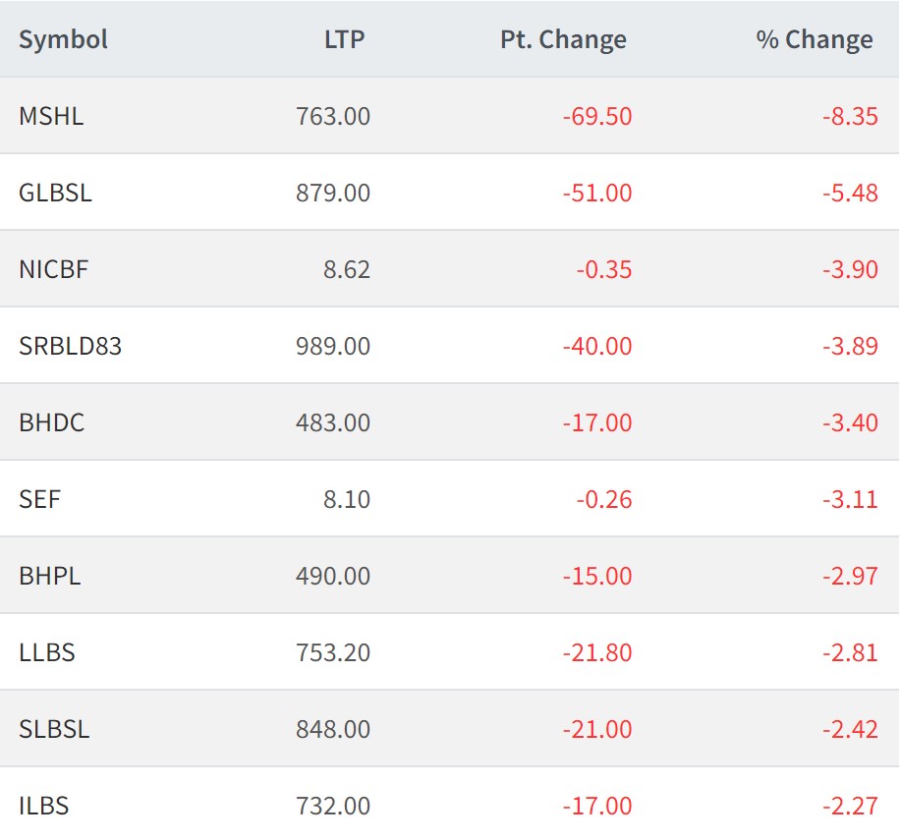Click LLBS's LTP value 753.20

(333, 652)
